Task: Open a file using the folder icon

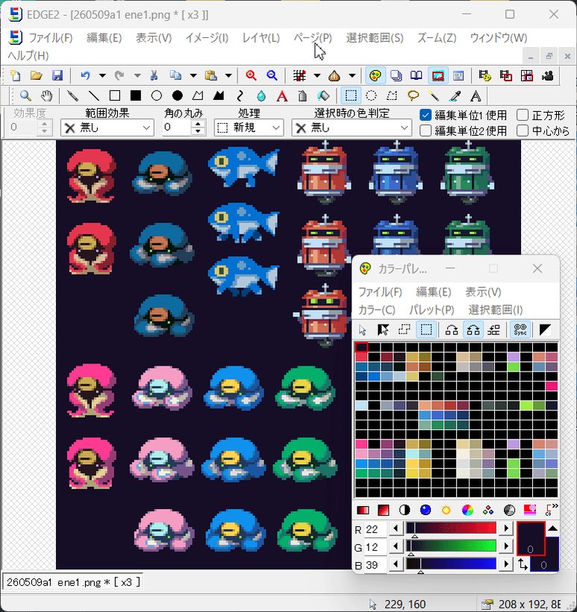Action: (37, 75)
